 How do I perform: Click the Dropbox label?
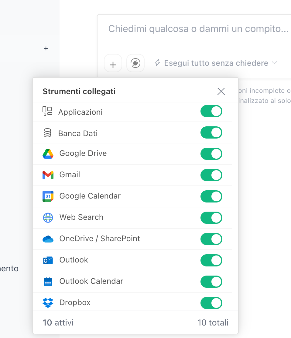click(75, 303)
